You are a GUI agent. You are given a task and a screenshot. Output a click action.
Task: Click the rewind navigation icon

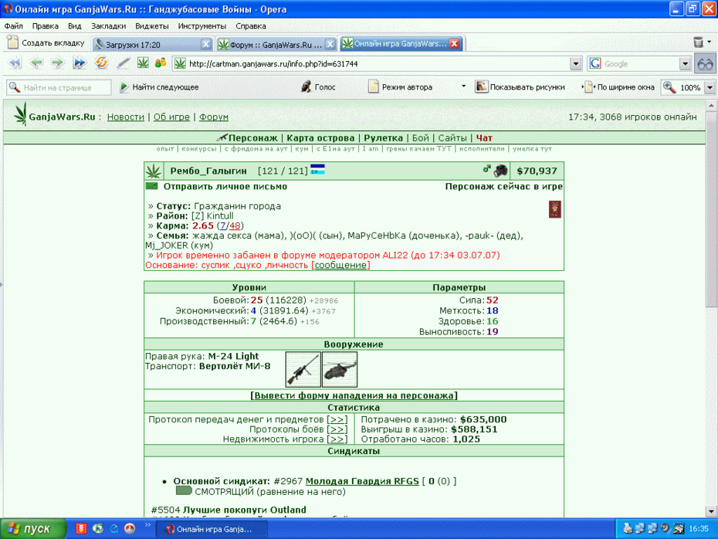[15, 63]
